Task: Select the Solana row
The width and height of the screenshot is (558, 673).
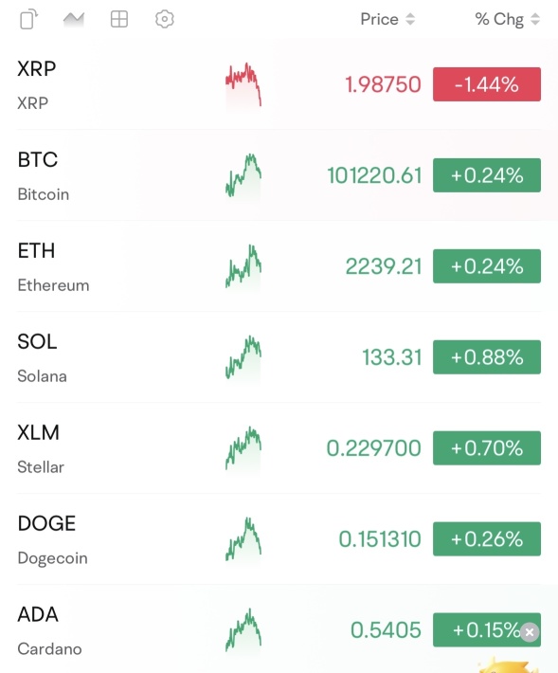Action: point(279,357)
